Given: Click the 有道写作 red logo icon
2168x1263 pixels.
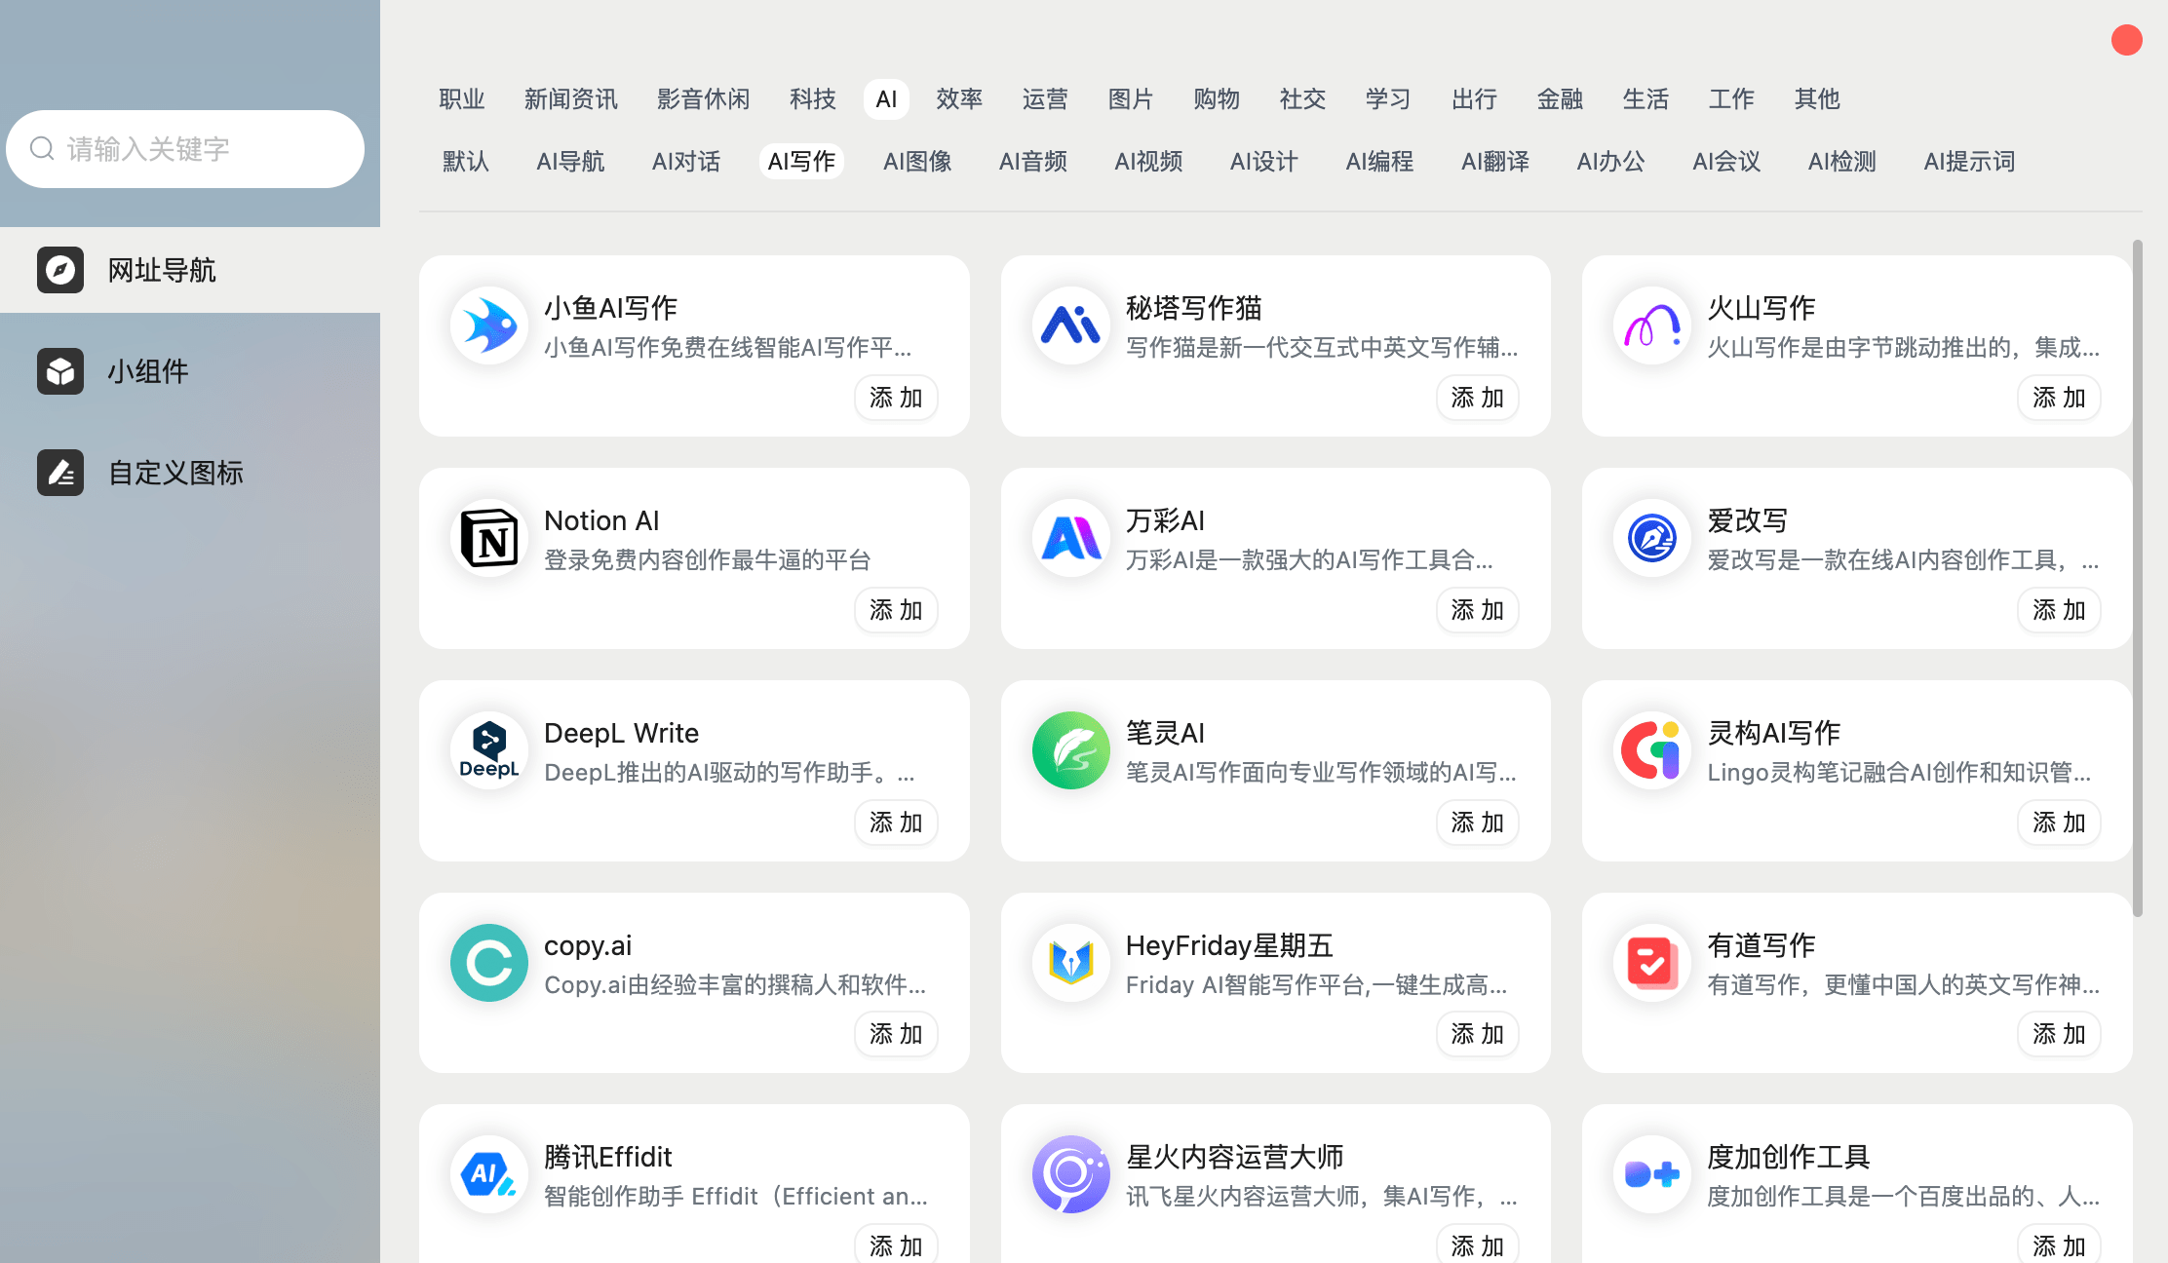Looking at the screenshot, I should click(1651, 963).
